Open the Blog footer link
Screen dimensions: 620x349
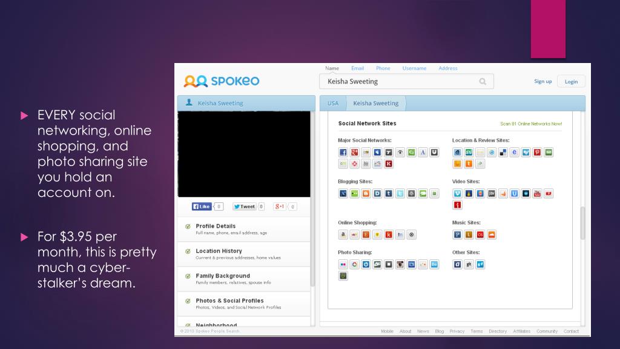pyautogui.click(x=440, y=331)
